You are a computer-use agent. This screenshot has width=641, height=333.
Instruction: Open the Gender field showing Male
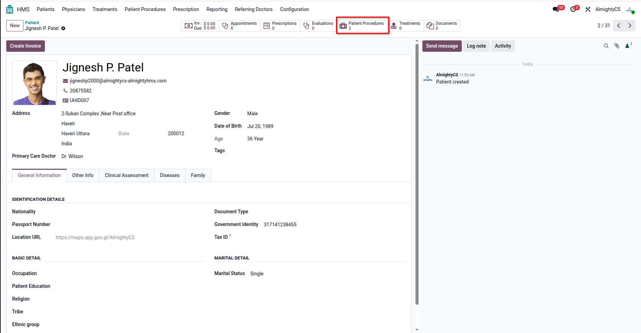coord(252,114)
